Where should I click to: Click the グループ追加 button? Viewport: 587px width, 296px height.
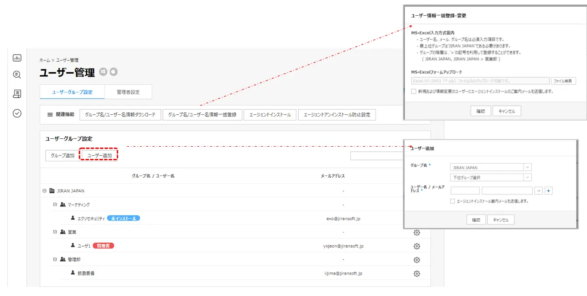(x=63, y=156)
